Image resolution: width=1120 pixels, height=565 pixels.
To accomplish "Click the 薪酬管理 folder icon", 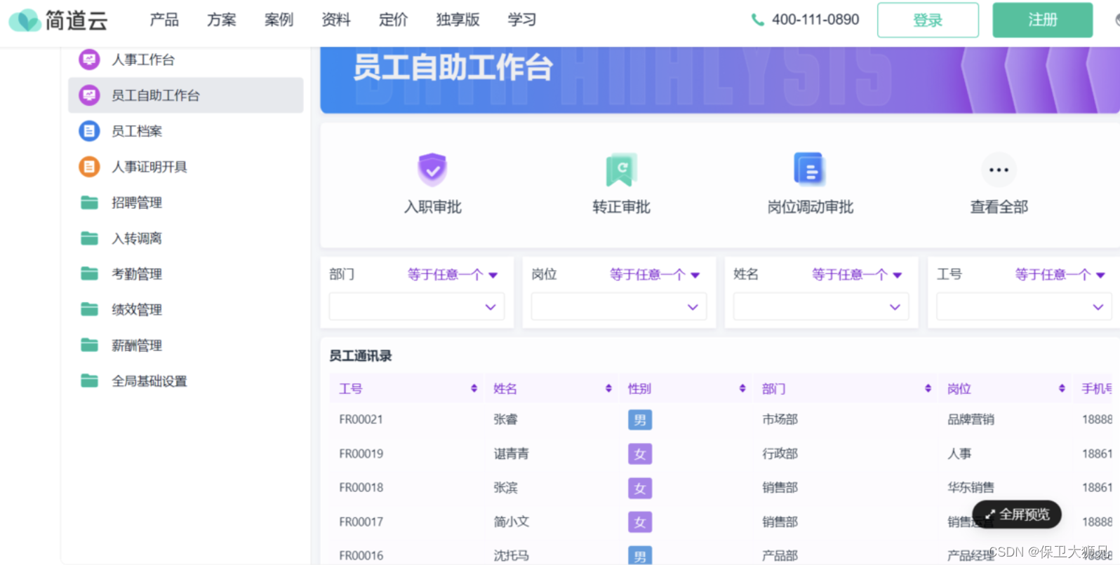I will pyautogui.click(x=89, y=345).
